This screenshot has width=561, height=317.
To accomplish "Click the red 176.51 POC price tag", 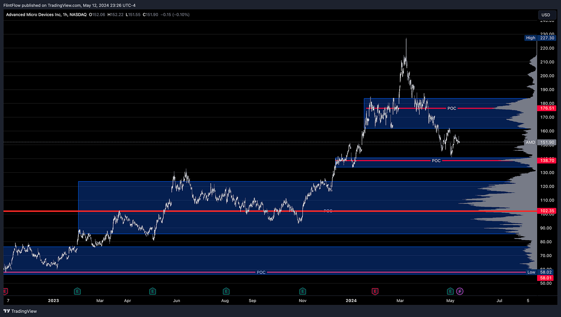I will tap(546, 108).
